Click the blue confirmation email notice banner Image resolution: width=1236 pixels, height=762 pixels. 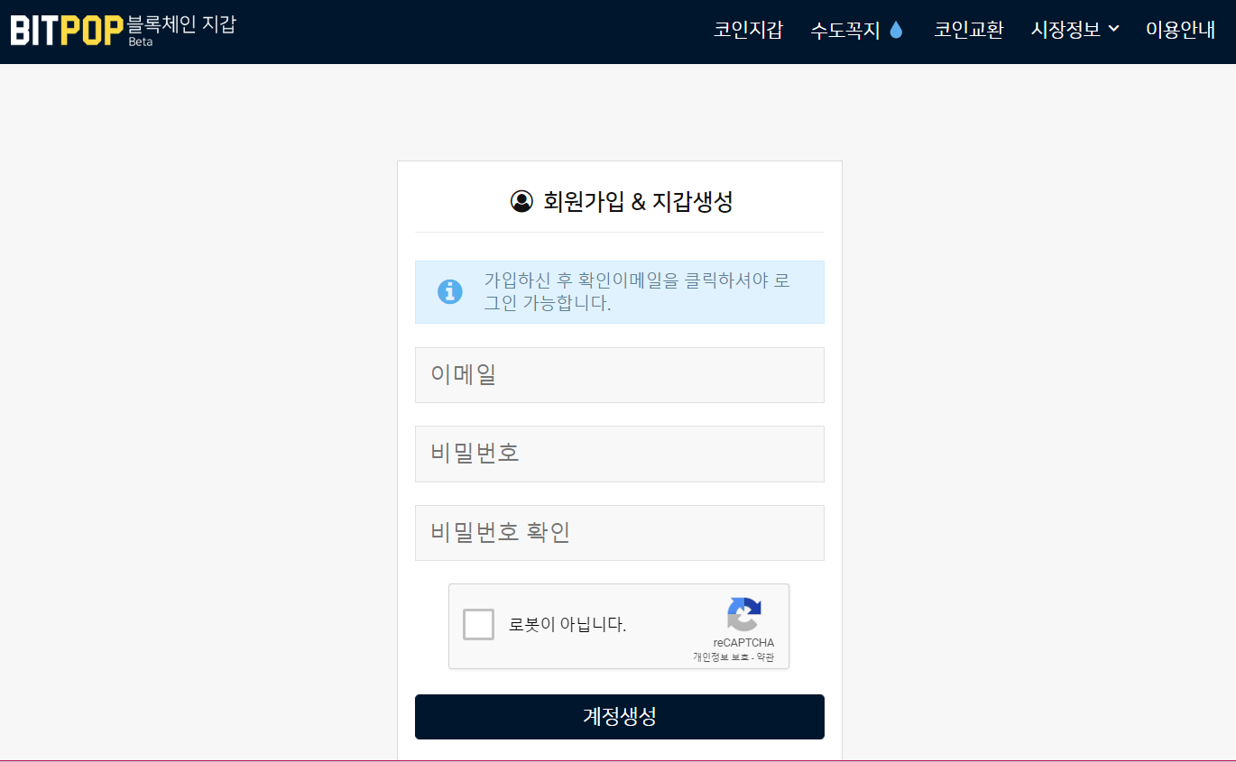click(619, 291)
